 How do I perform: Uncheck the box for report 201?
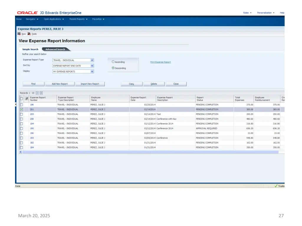(x=22, y=109)
